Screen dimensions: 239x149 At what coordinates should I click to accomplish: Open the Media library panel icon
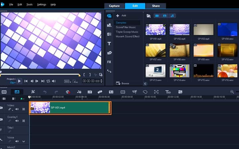tap(109, 16)
